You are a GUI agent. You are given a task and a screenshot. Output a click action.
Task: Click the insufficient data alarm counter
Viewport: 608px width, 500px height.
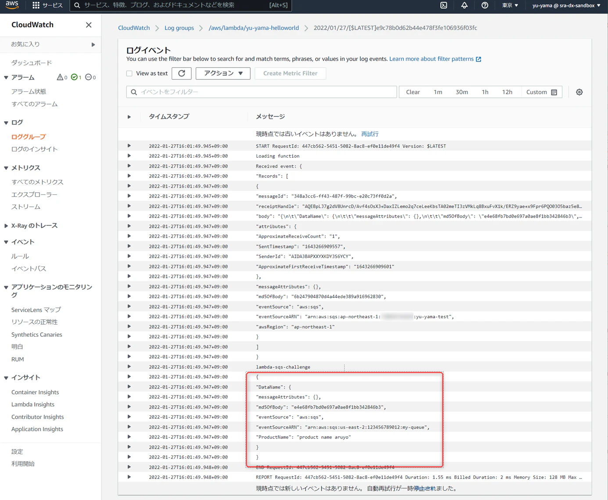tap(90, 77)
